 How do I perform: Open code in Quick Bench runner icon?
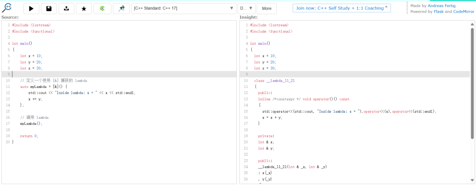[x=122, y=9]
